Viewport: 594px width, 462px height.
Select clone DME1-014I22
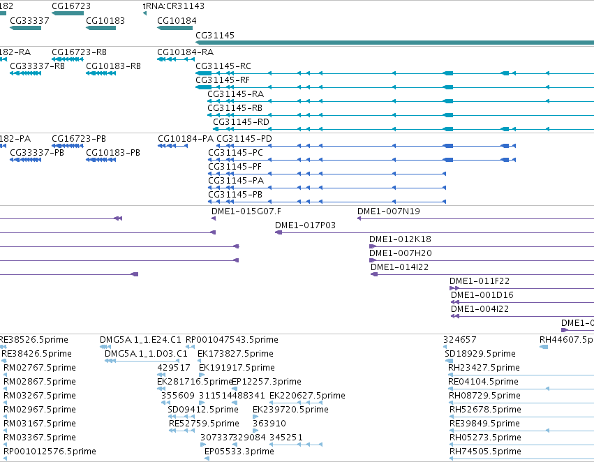point(399,267)
